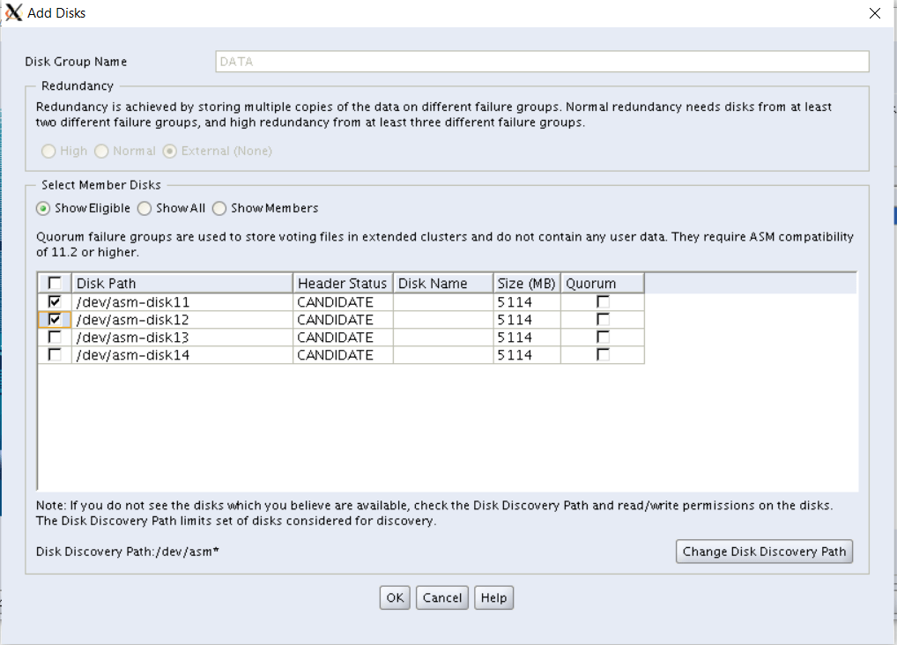Sort by Header Status column
Viewport: 897px width, 645px height.
point(342,283)
